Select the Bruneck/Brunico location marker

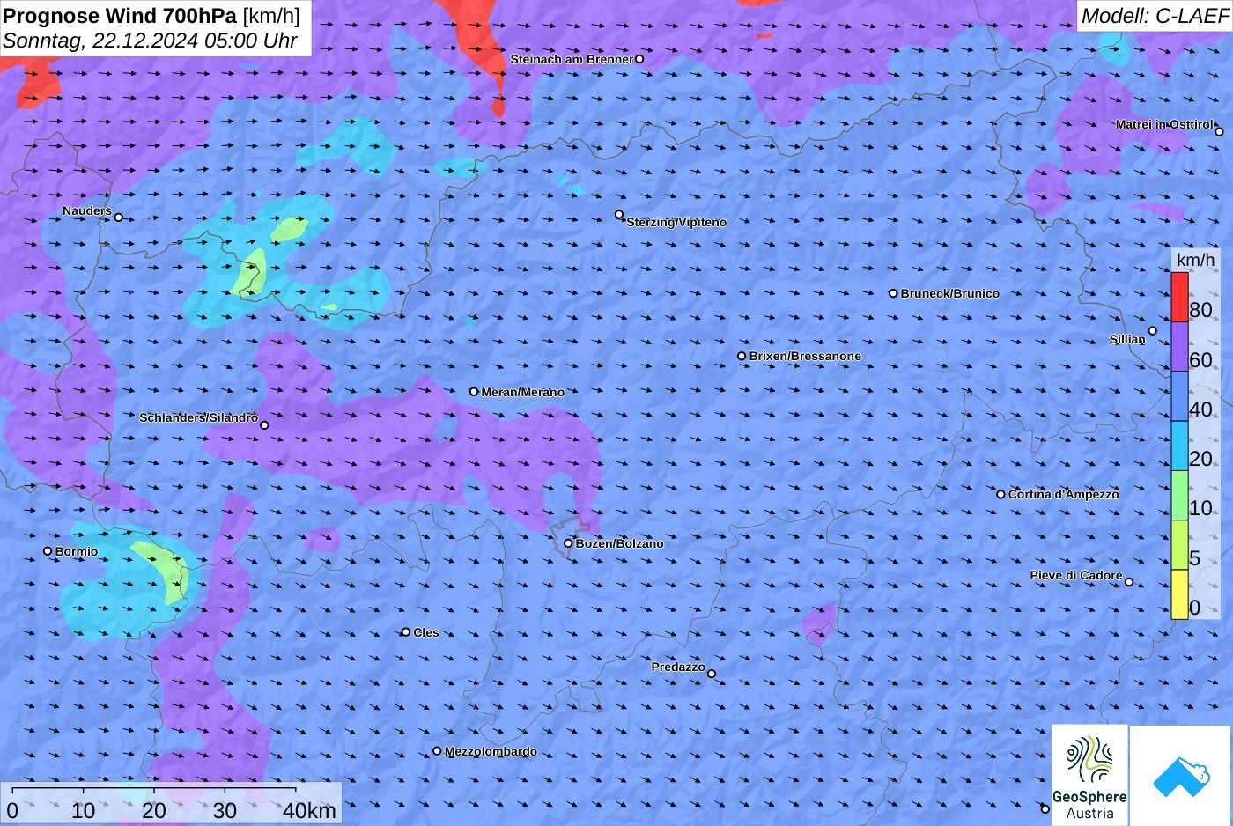point(893,293)
